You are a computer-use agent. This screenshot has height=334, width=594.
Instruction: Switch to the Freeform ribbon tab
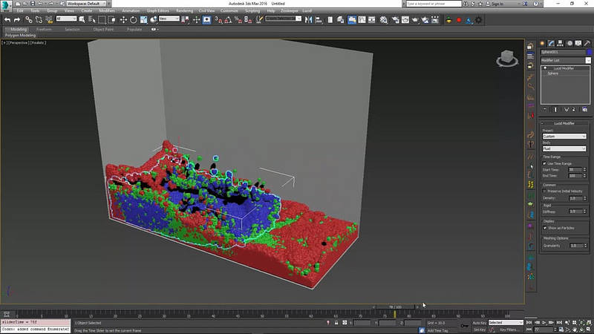[44, 29]
